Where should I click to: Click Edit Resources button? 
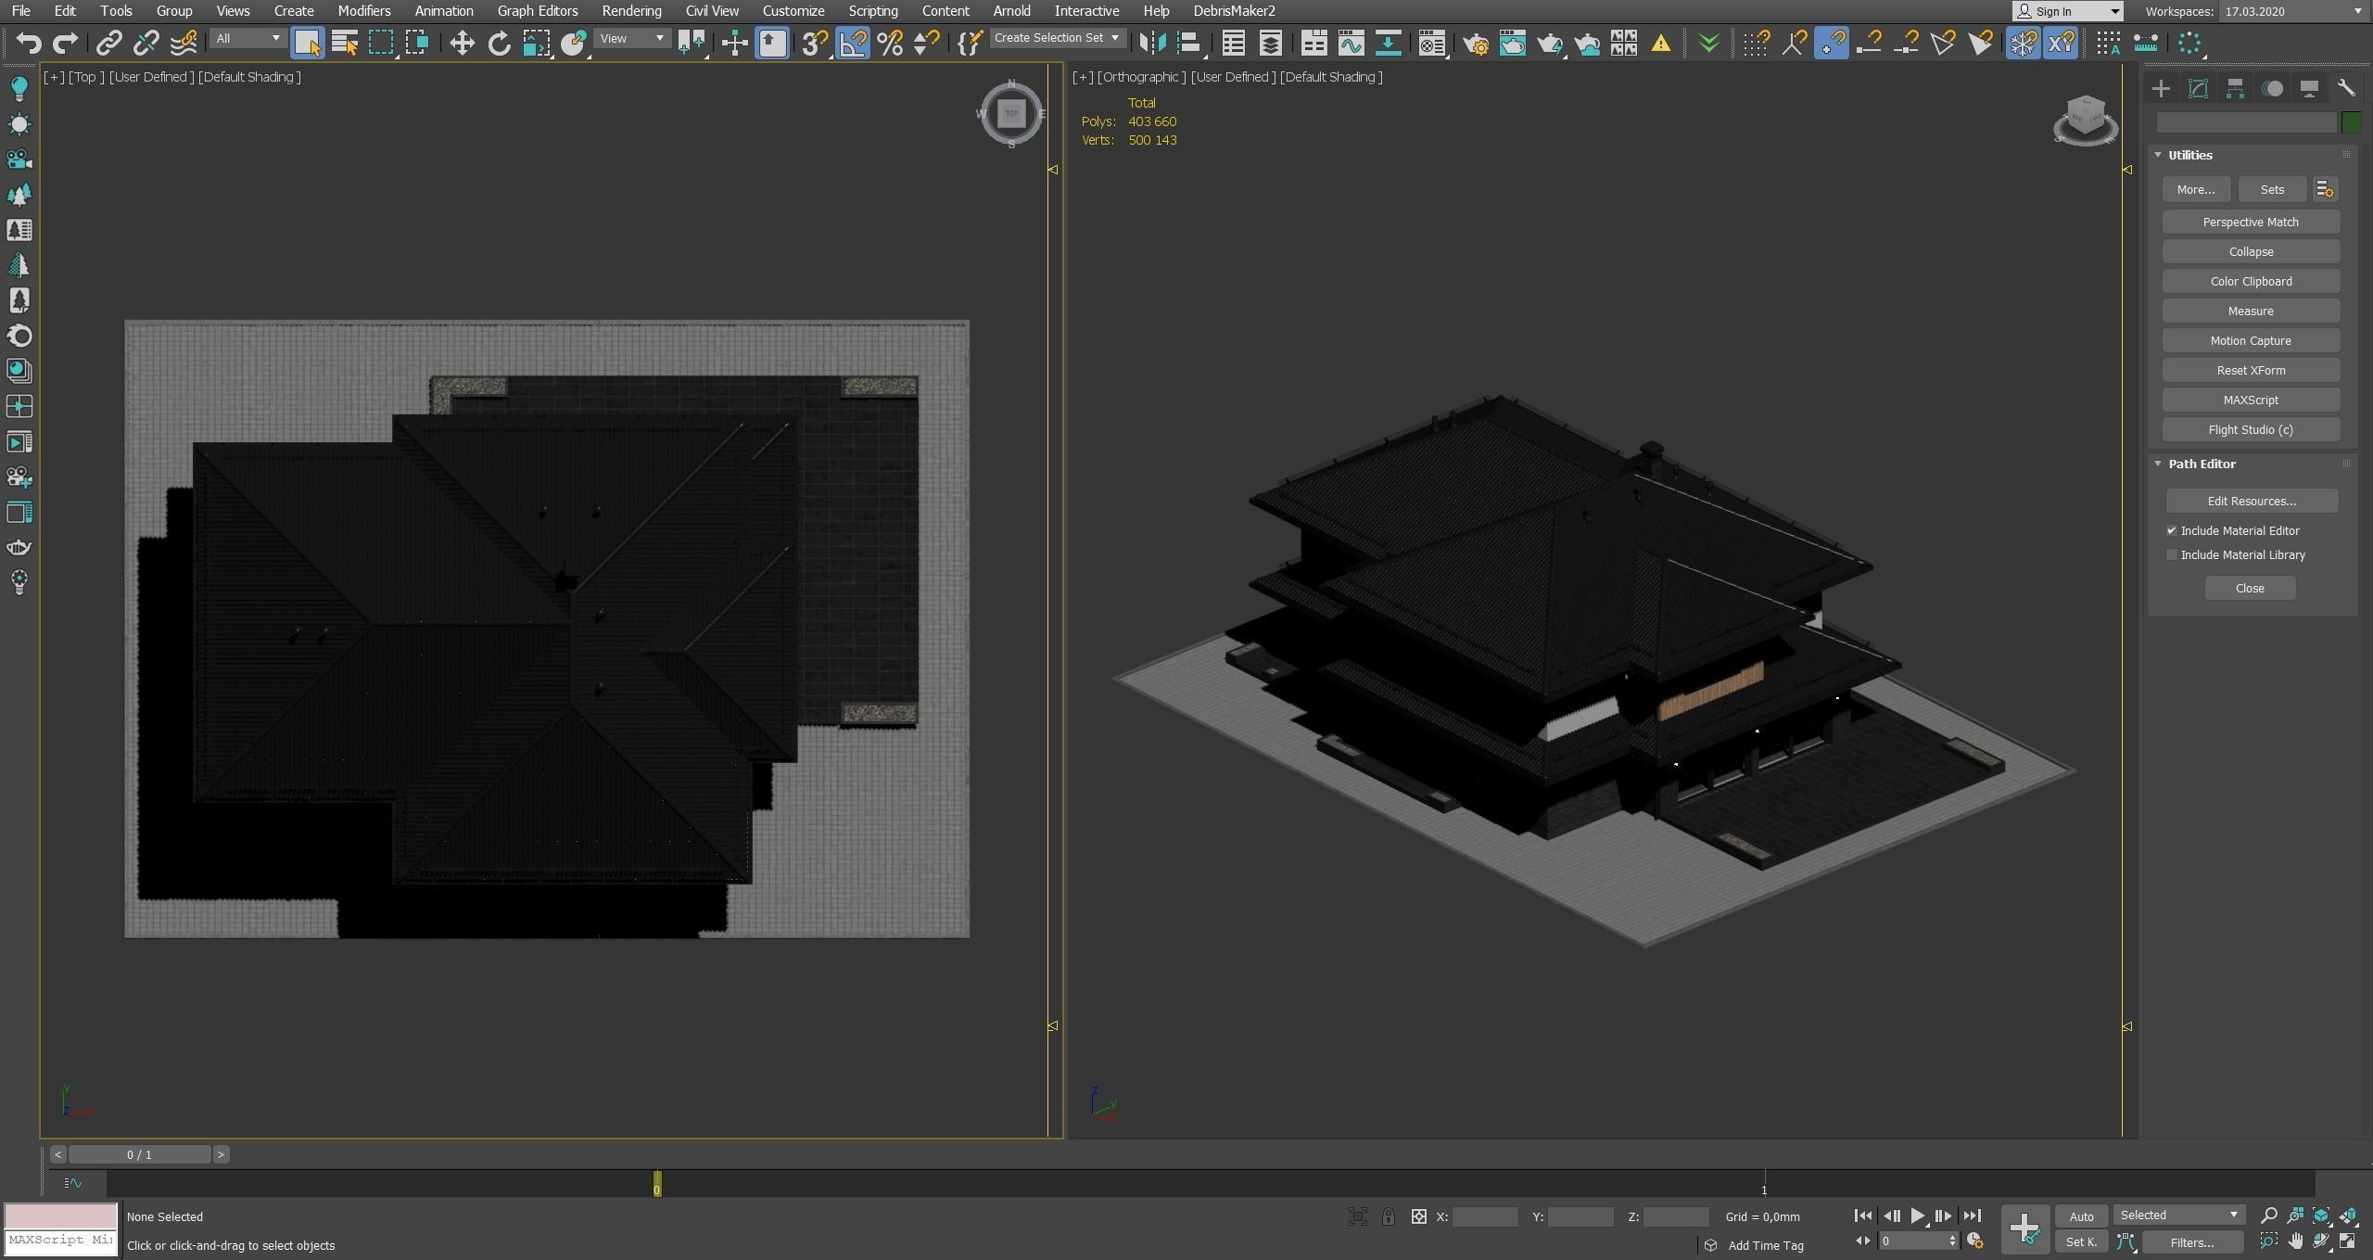click(2252, 501)
